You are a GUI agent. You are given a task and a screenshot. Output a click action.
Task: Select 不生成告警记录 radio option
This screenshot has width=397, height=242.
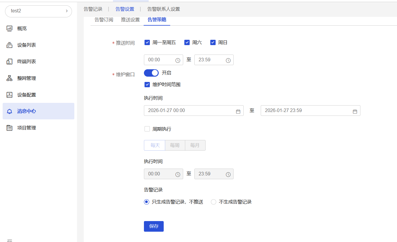[214, 202]
